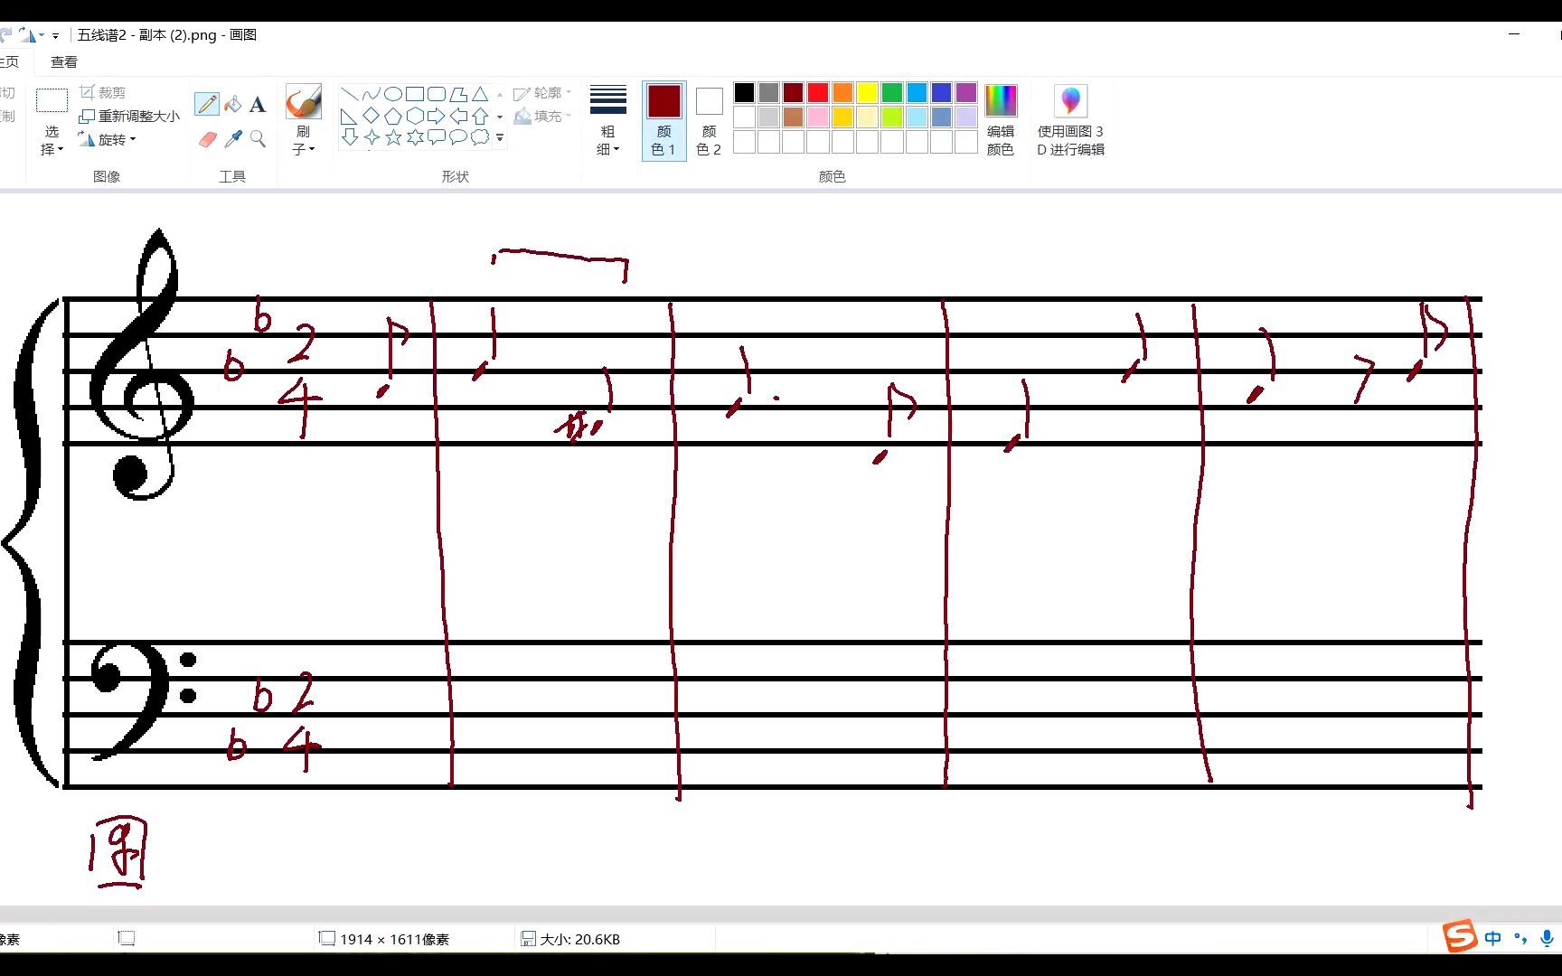Minimize the Paint window
Screen dimensions: 1562x976
click(1514, 34)
